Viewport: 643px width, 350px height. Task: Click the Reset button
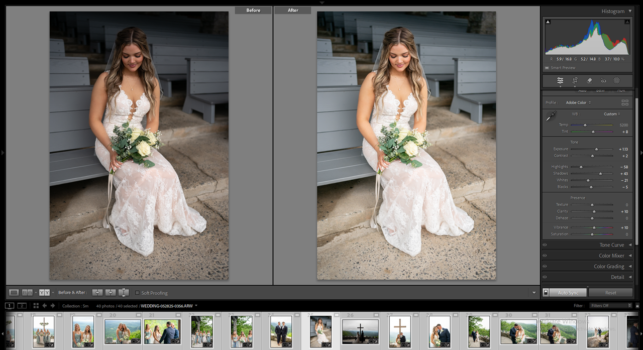[x=611, y=293]
